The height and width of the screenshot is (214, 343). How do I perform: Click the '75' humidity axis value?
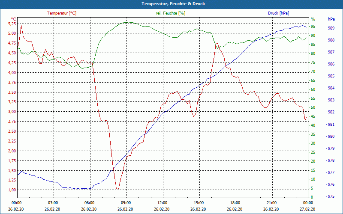coord(313,62)
